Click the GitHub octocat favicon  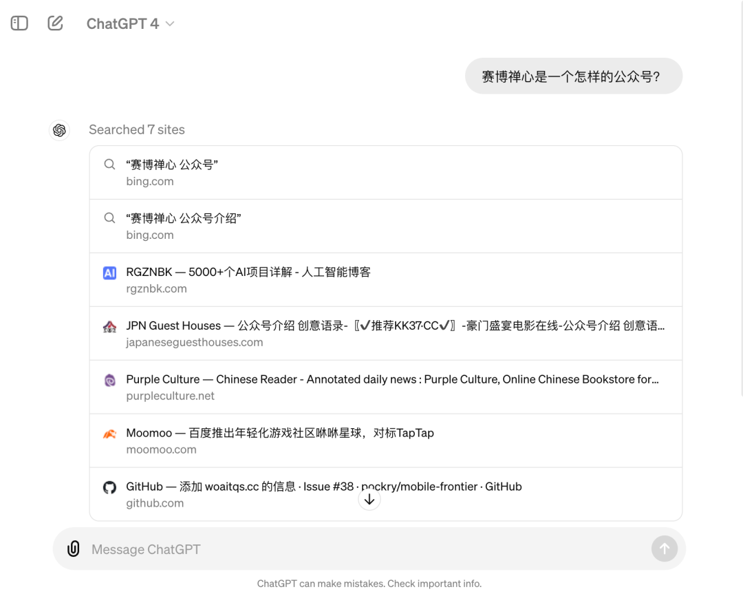110,487
